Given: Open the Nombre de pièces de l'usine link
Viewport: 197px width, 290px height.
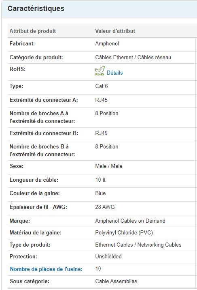Looking at the screenshot, I should coord(46,269).
